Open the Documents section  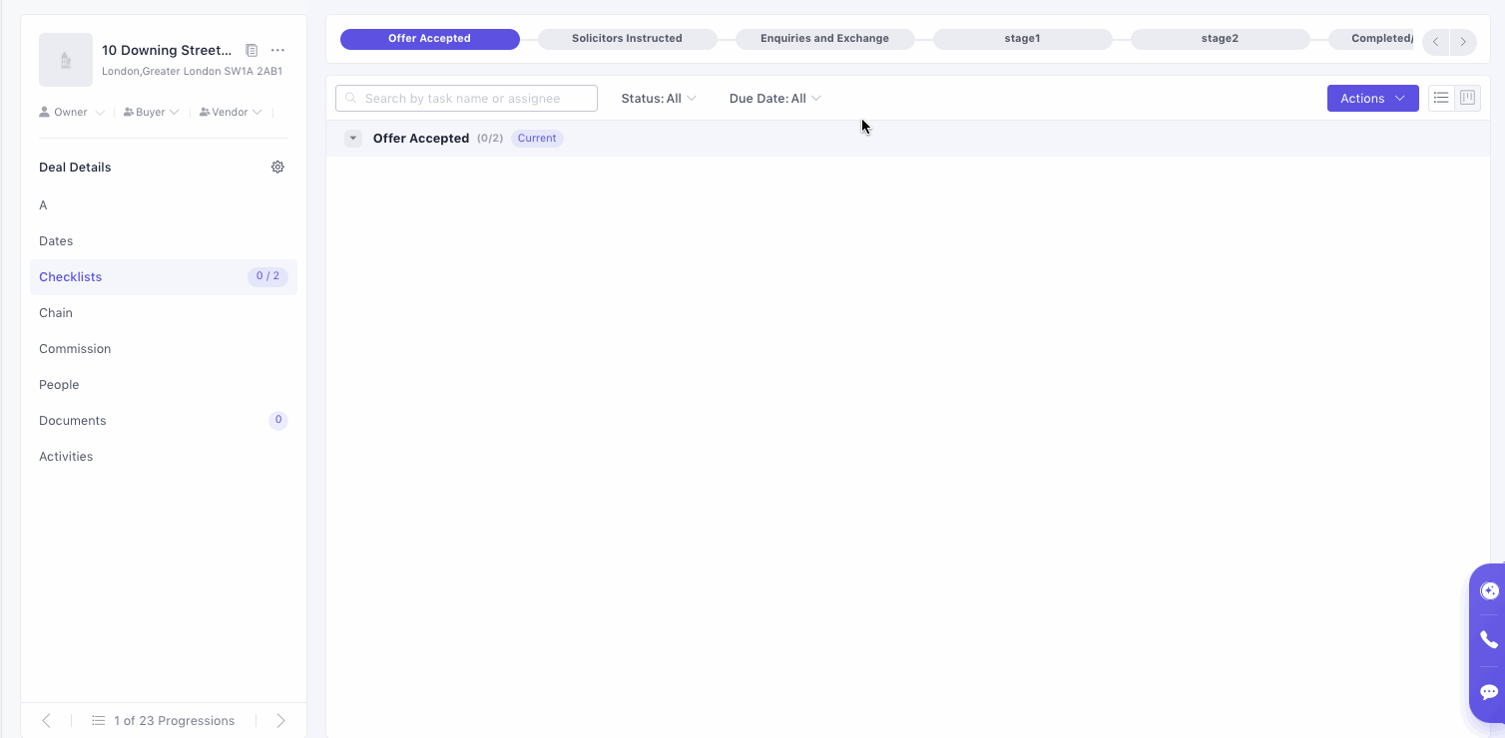coord(73,421)
